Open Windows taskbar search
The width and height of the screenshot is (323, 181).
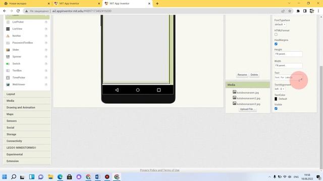pyautogui.click(x=14, y=176)
